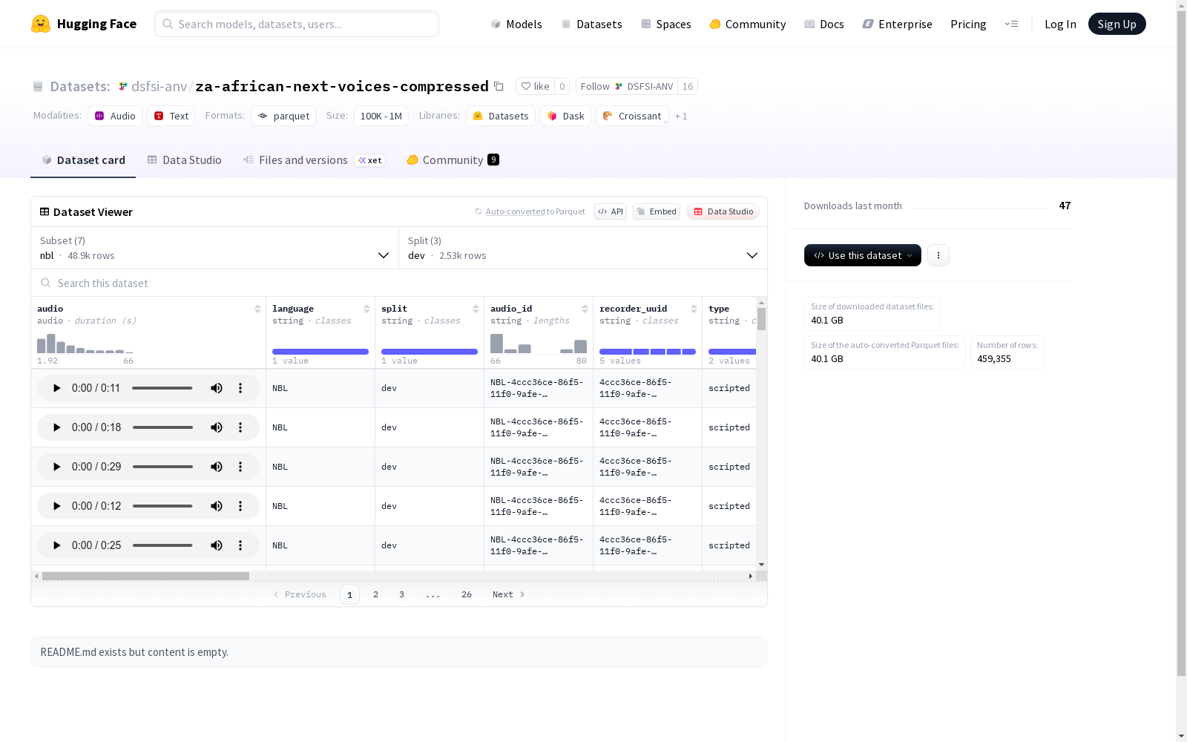
Task: Sort by the audio_id column
Action: click(585, 309)
